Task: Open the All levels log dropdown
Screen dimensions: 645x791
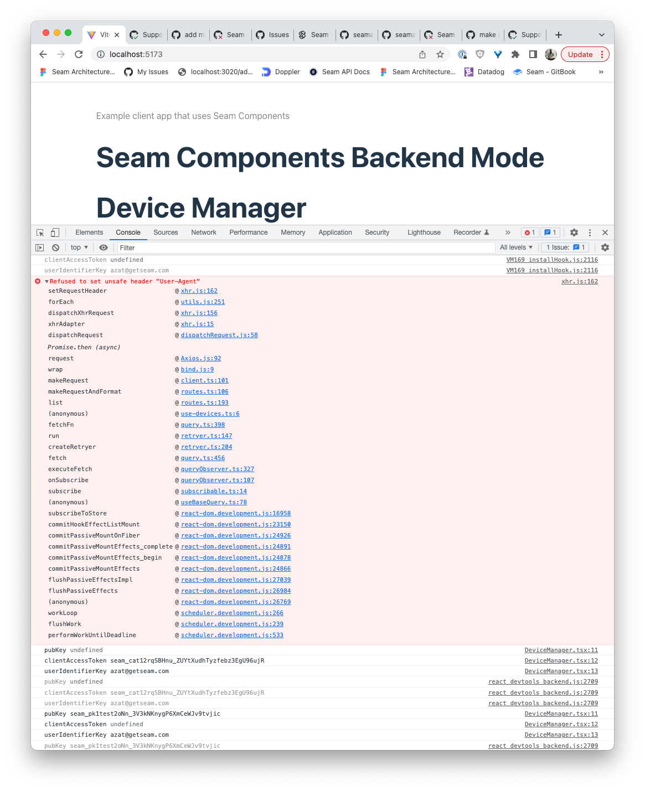Action: pyautogui.click(x=516, y=247)
